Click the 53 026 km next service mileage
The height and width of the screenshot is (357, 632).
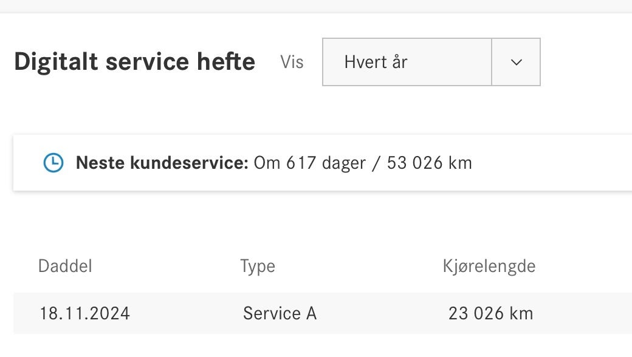point(429,163)
